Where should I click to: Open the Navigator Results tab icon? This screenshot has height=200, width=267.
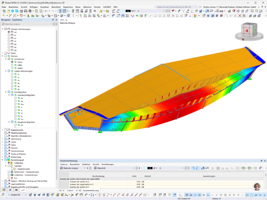point(23,190)
